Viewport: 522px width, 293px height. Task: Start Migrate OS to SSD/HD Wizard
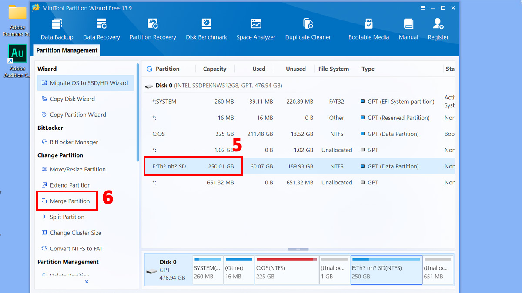tap(86, 83)
